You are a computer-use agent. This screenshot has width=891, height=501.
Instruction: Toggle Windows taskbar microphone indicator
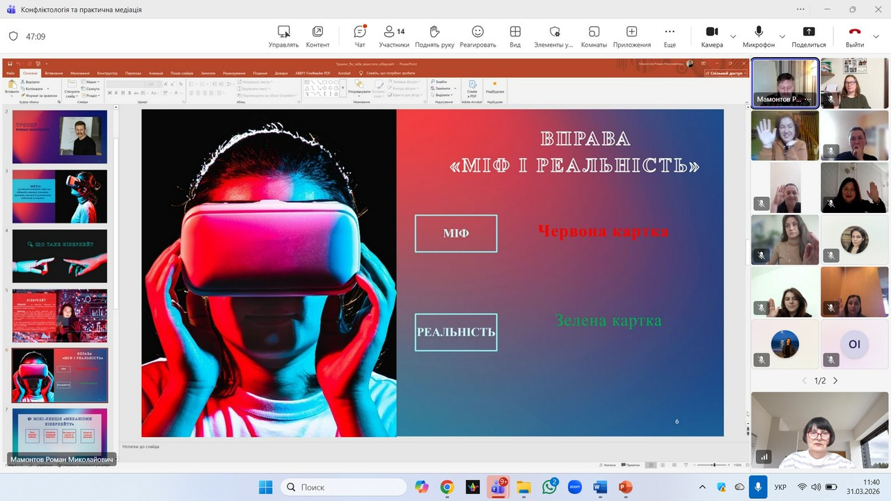(757, 487)
